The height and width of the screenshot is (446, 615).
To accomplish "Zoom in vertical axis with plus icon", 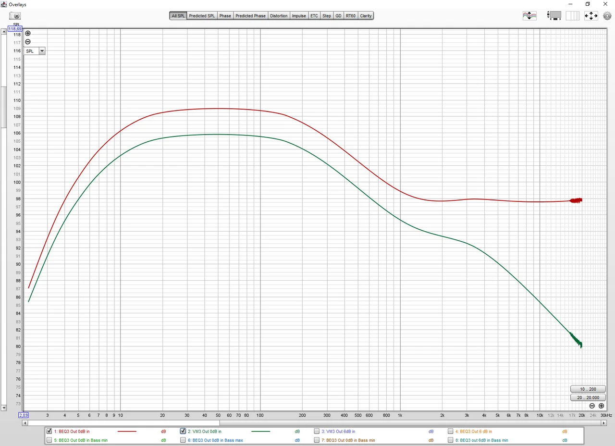I will (28, 33).
